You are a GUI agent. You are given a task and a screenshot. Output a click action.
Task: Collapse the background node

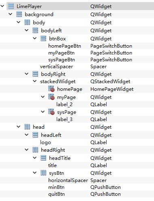point(11,14)
